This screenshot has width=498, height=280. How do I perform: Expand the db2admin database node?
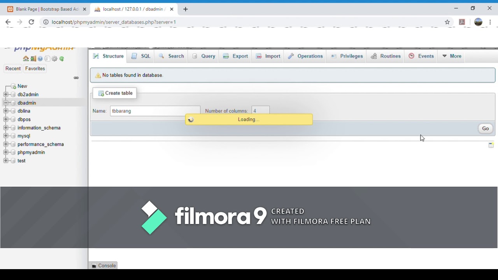[6, 94]
